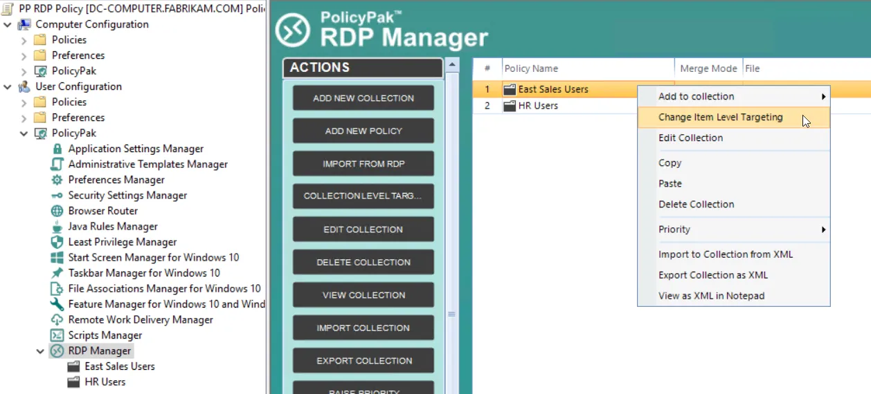This screenshot has height=394, width=871.
Task: Click the EDIT COLLECTION action button
Action: (x=363, y=229)
